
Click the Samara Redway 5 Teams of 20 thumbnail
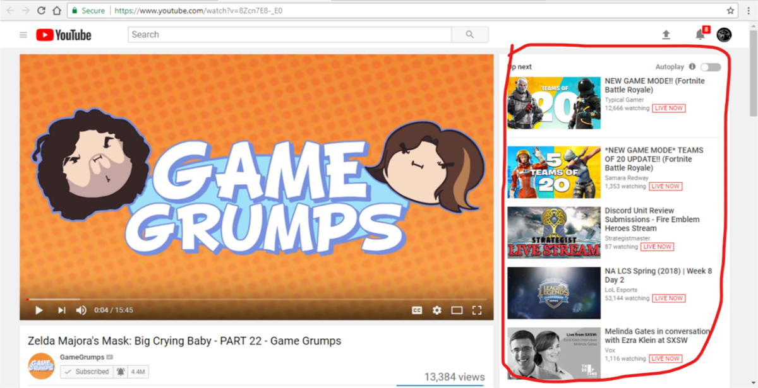[554, 172]
